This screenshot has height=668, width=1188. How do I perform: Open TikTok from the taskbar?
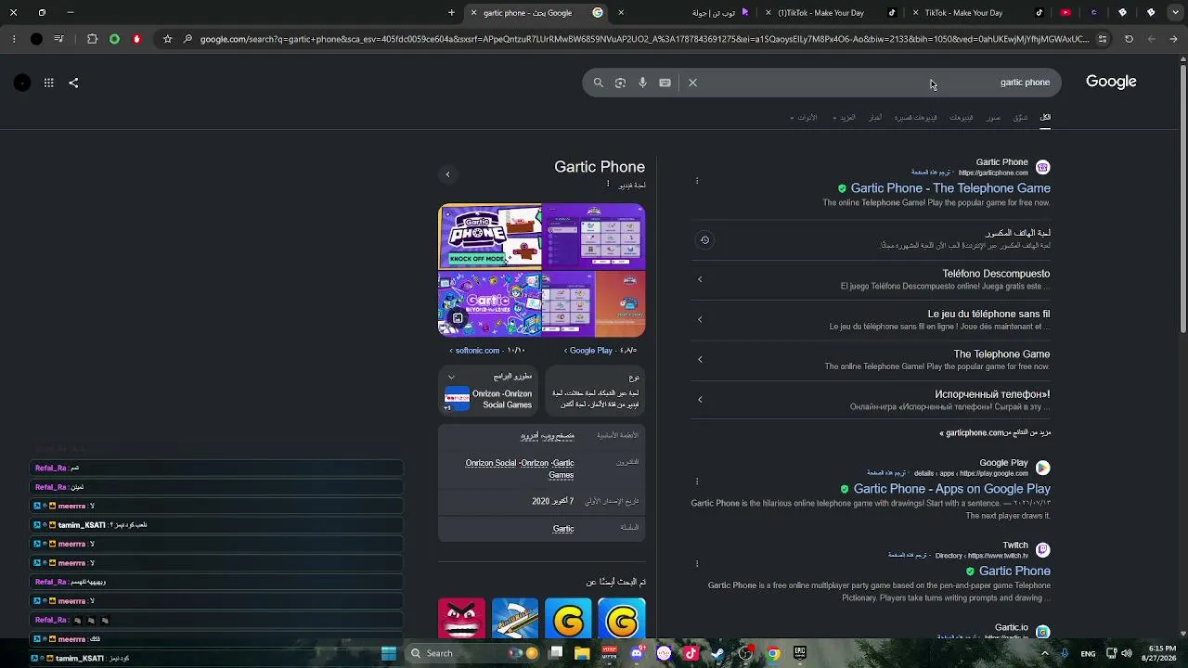pos(691,653)
